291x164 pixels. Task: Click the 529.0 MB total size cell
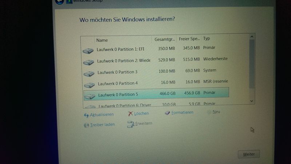[x=167, y=60]
